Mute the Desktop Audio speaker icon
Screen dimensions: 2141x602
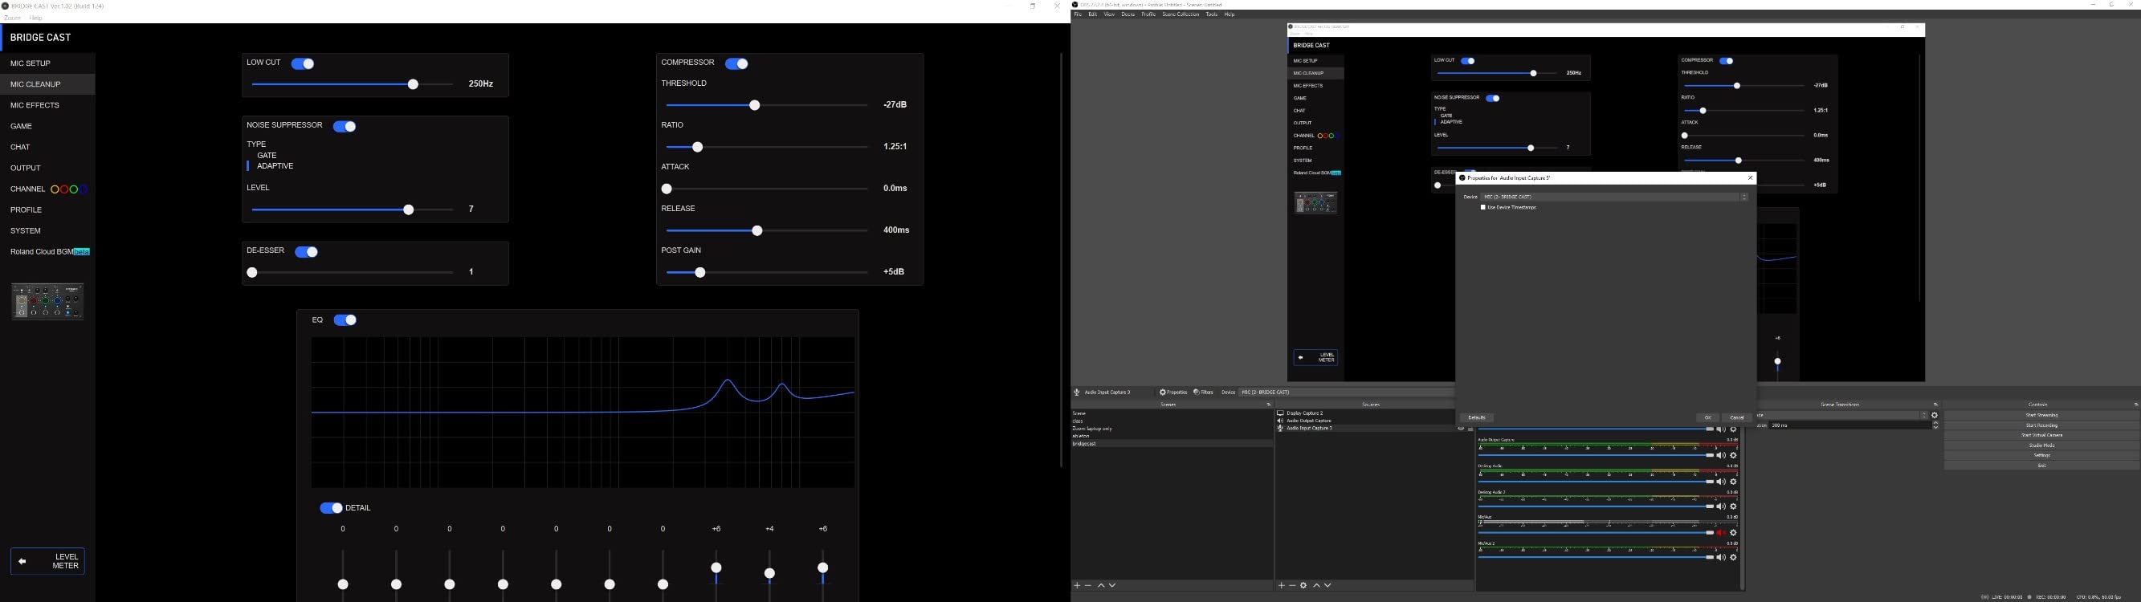[1721, 482]
